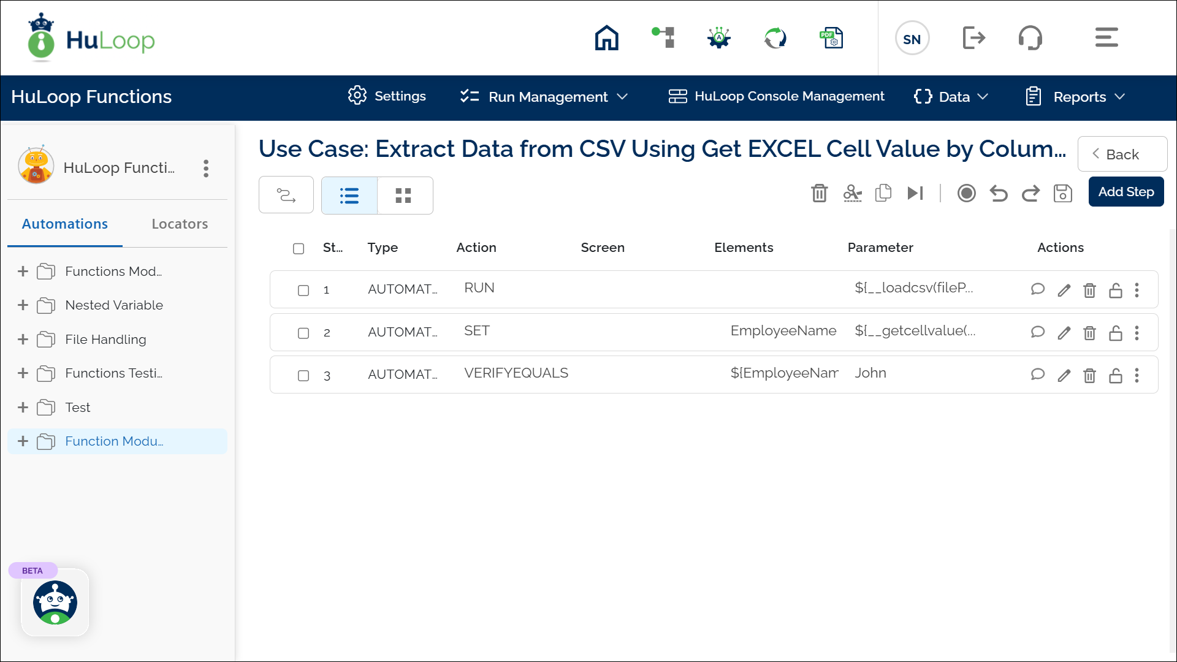Check the checkbox for step 1
Viewport: 1177px width, 662px height.
point(303,290)
